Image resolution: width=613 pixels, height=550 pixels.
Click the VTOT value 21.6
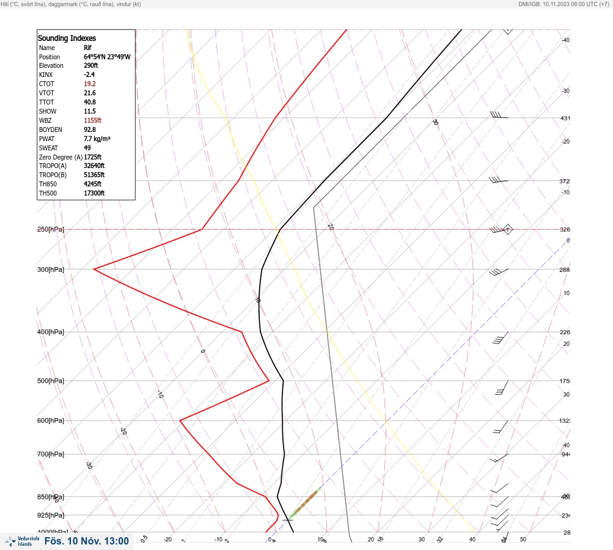coord(90,93)
